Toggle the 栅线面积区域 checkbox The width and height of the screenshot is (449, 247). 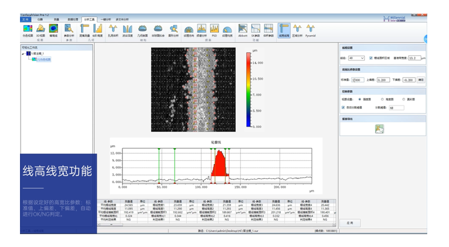tap(371, 58)
